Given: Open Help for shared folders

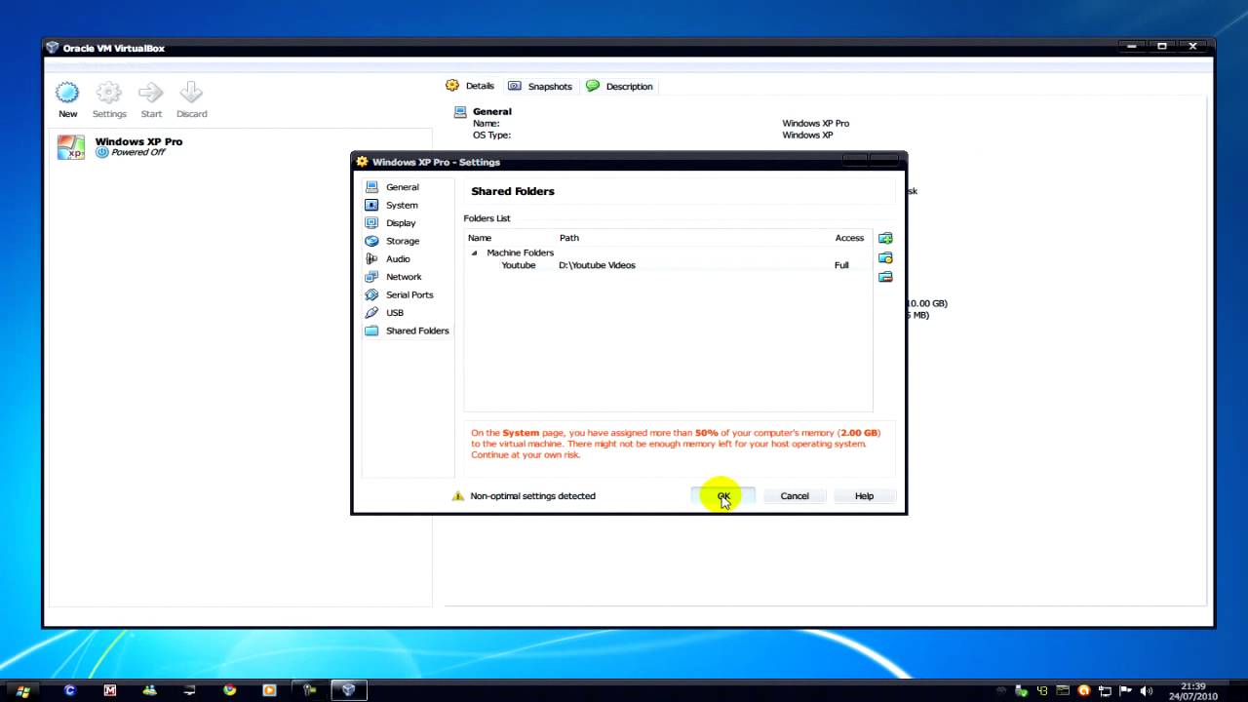Looking at the screenshot, I should coord(864,496).
